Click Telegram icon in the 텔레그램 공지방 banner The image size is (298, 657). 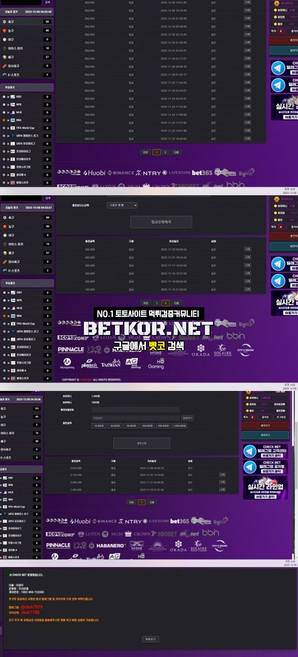pos(251,467)
